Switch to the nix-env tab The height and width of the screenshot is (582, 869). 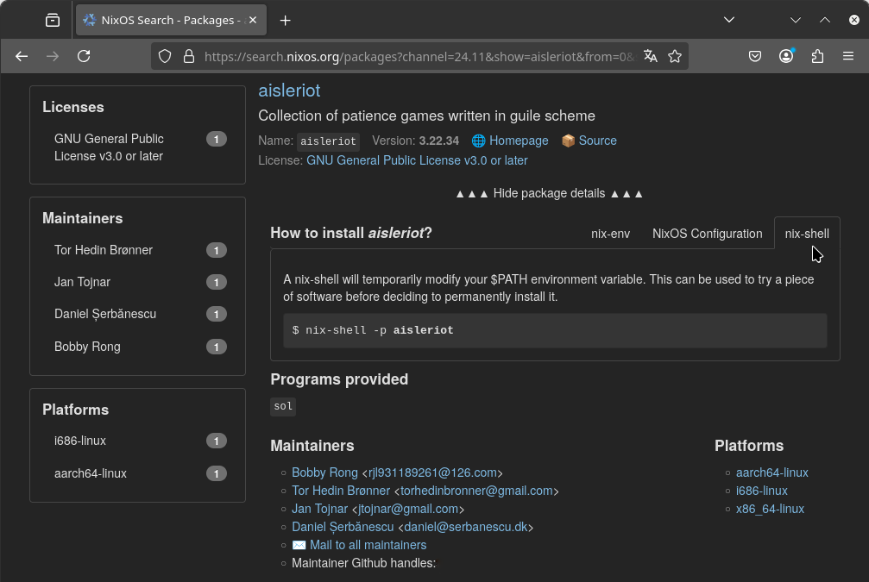pos(610,234)
